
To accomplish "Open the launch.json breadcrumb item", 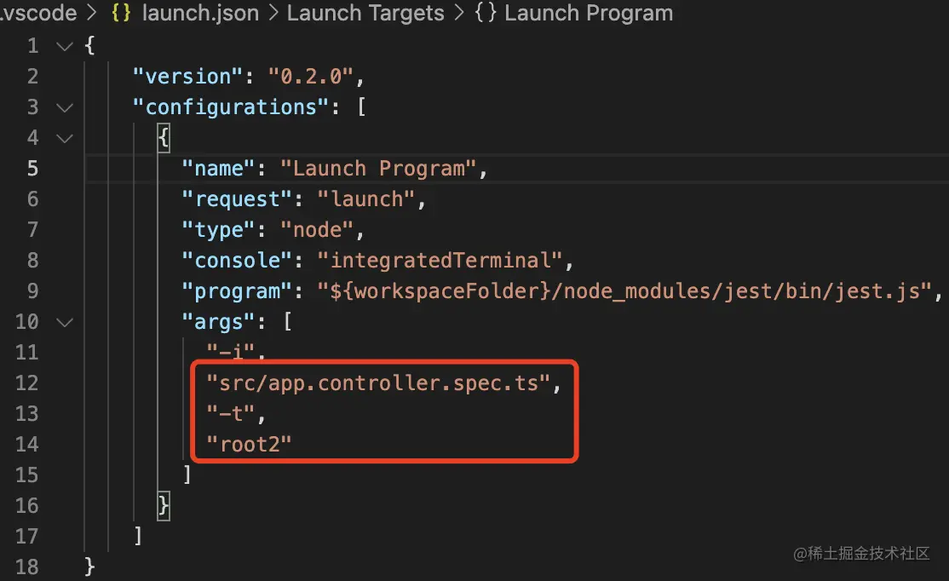I will 200,13.
